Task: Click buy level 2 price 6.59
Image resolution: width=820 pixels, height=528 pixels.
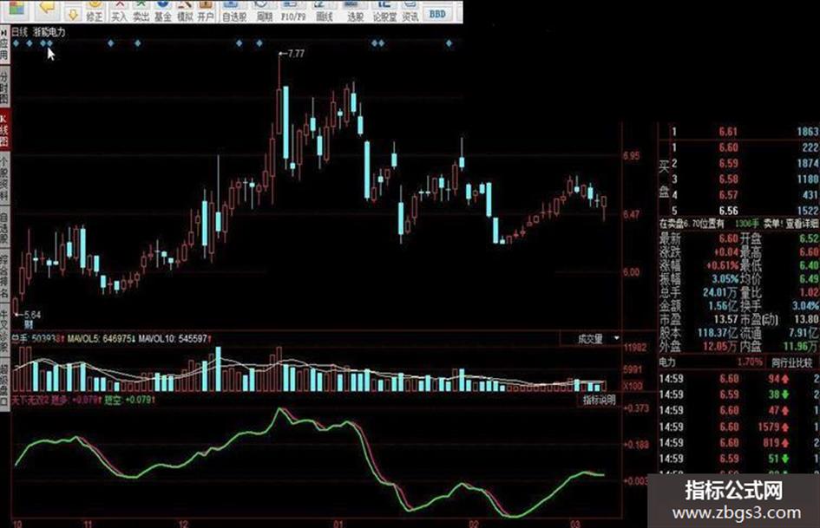Action: tap(728, 163)
